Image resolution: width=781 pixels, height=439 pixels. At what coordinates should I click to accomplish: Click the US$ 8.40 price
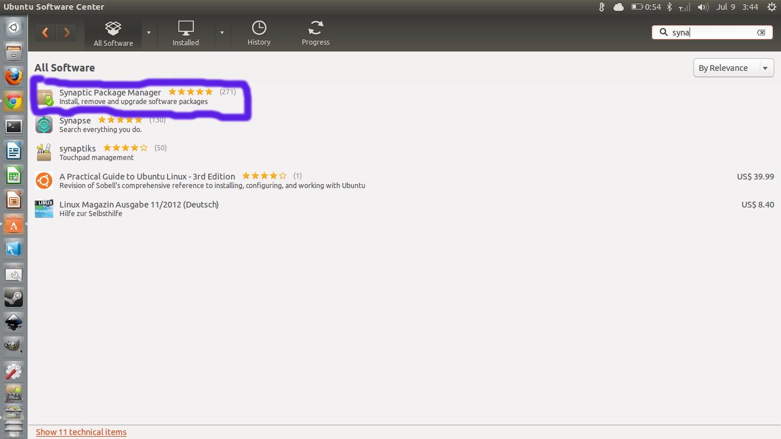click(758, 205)
